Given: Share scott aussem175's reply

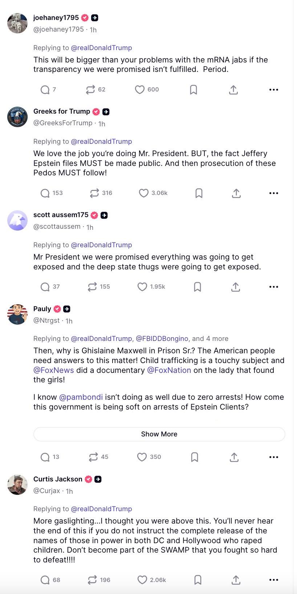Looking at the screenshot, I should point(236,287).
